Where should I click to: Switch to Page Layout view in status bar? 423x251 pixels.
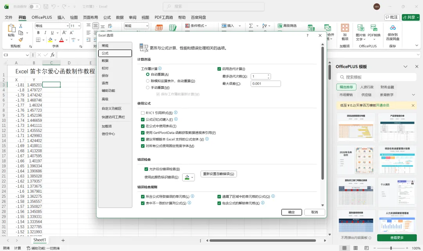356,248
